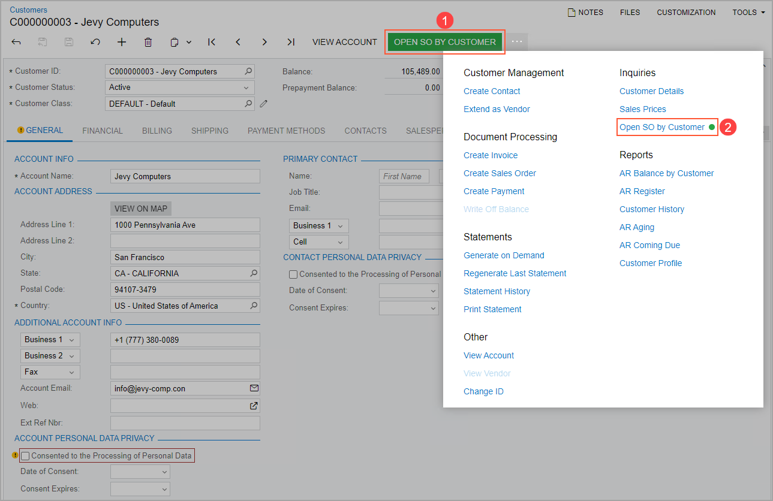Add a new customer record with plus icon

[122, 42]
